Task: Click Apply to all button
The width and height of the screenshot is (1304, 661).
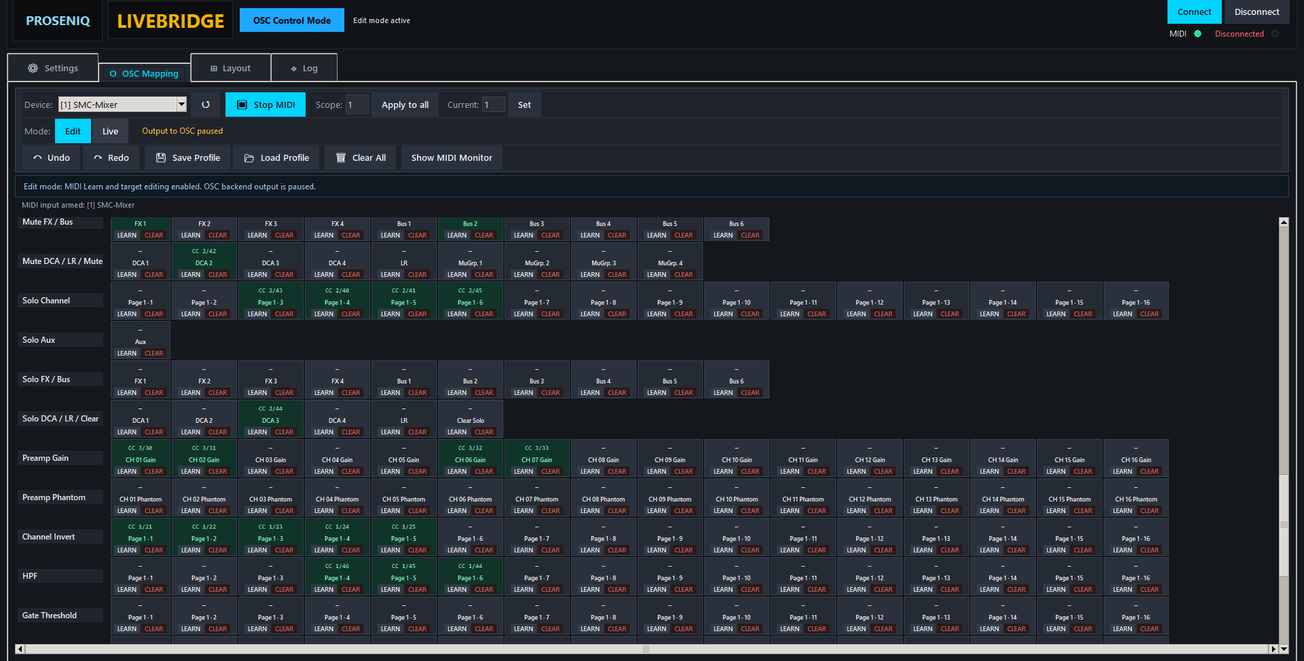Action: 405,105
